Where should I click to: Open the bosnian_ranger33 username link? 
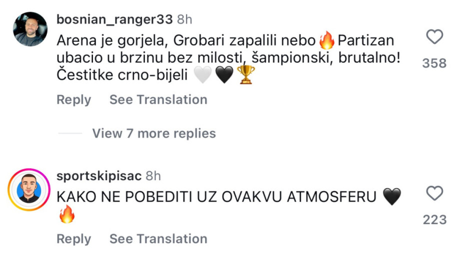pos(115,19)
